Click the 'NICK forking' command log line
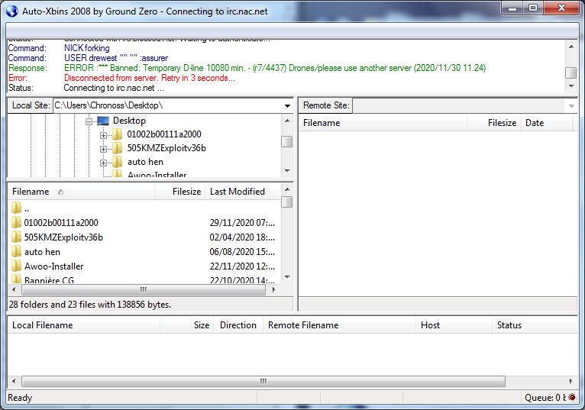Screen dimensions: 585x410 pyautogui.click(x=59, y=48)
